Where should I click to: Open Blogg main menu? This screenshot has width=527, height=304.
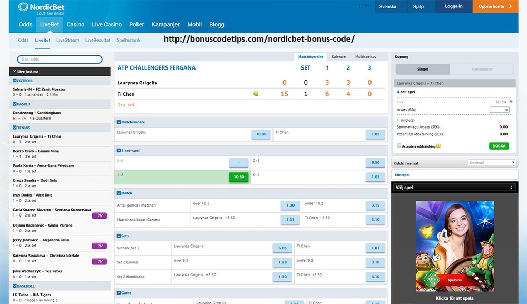217,25
